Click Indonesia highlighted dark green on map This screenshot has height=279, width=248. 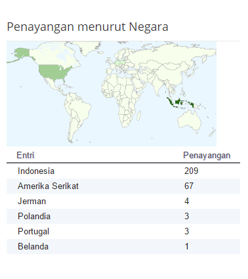[178, 102]
